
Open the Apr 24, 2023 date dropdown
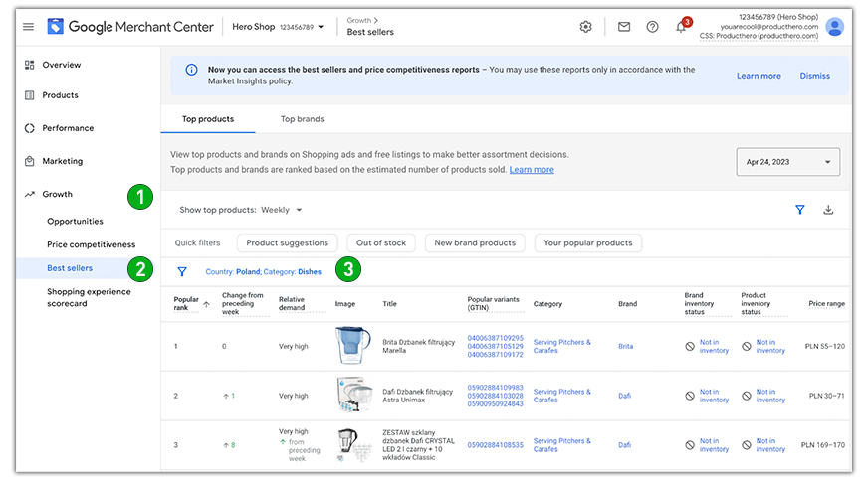[787, 162]
